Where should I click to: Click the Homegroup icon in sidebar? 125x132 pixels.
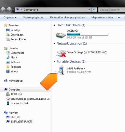(x=6, y=81)
